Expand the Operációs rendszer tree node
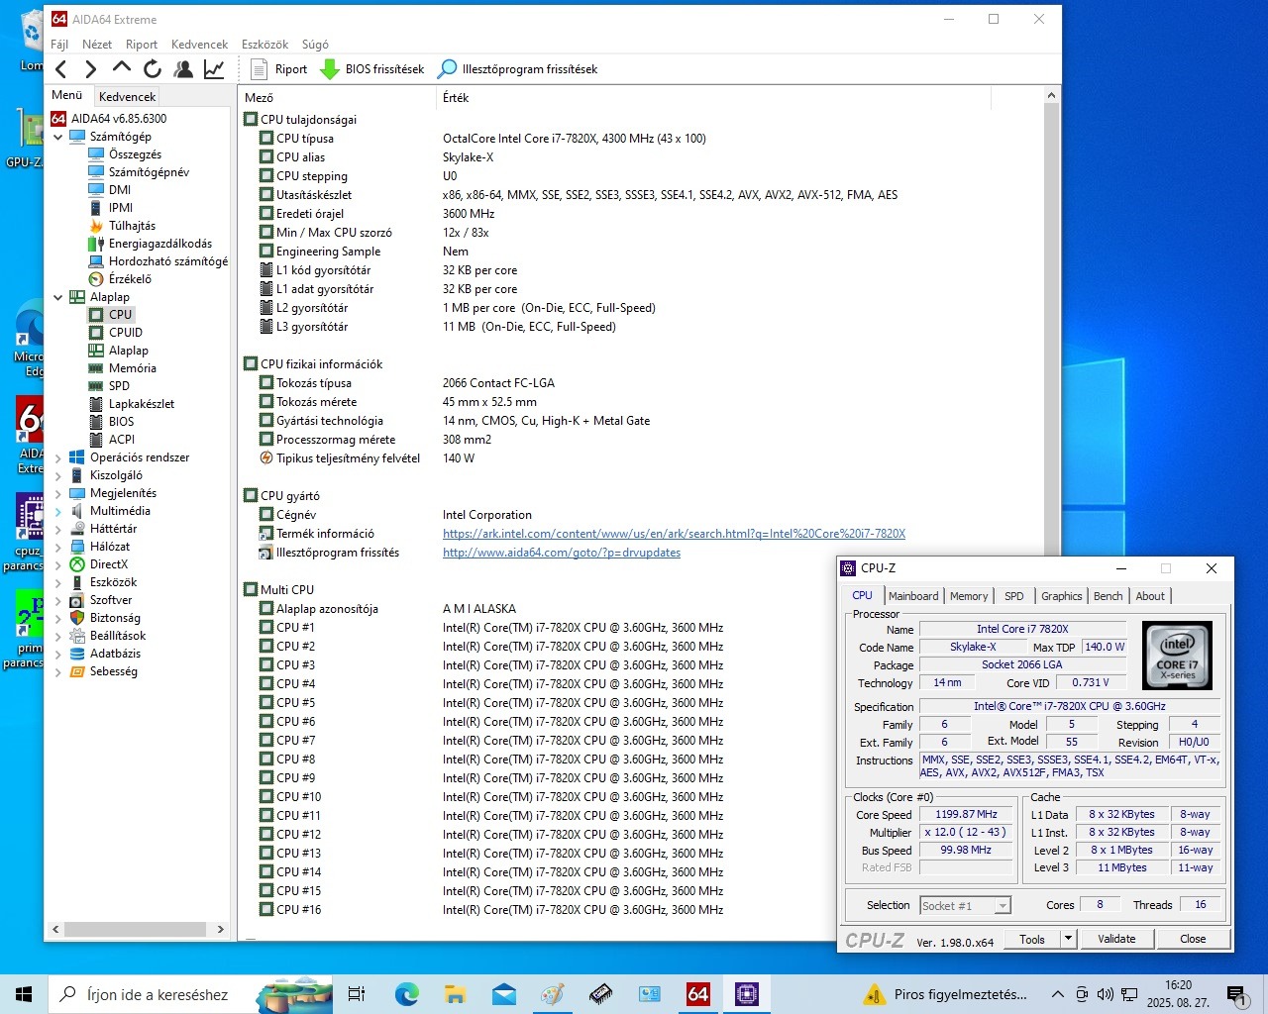This screenshot has height=1014, width=1268. click(58, 457)
